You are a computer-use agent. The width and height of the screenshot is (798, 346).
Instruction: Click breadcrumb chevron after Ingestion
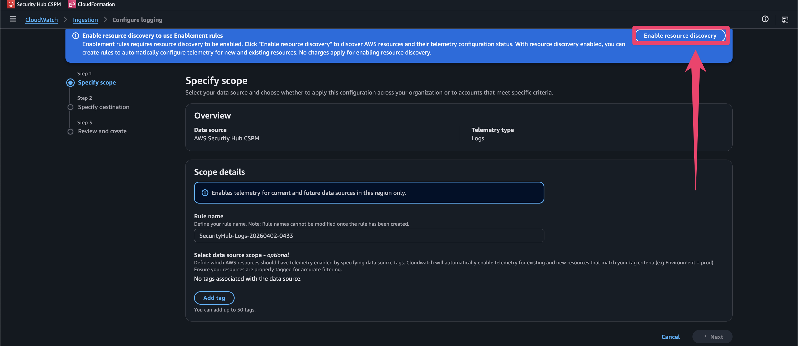(105, 19)
